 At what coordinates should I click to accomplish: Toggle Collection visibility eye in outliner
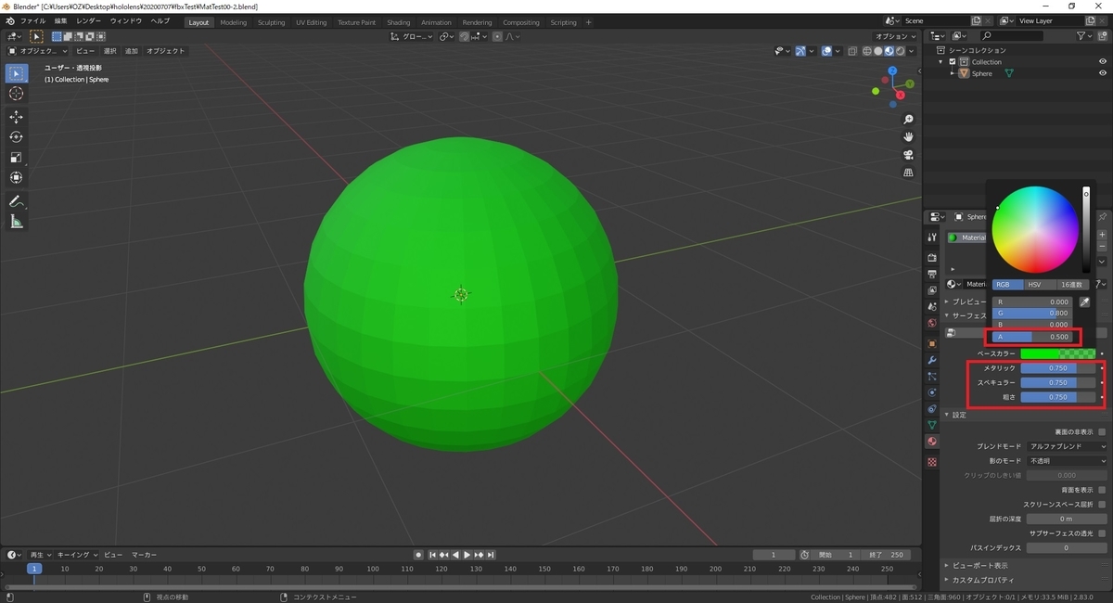pyautogui.click(x=1103, y=61)
